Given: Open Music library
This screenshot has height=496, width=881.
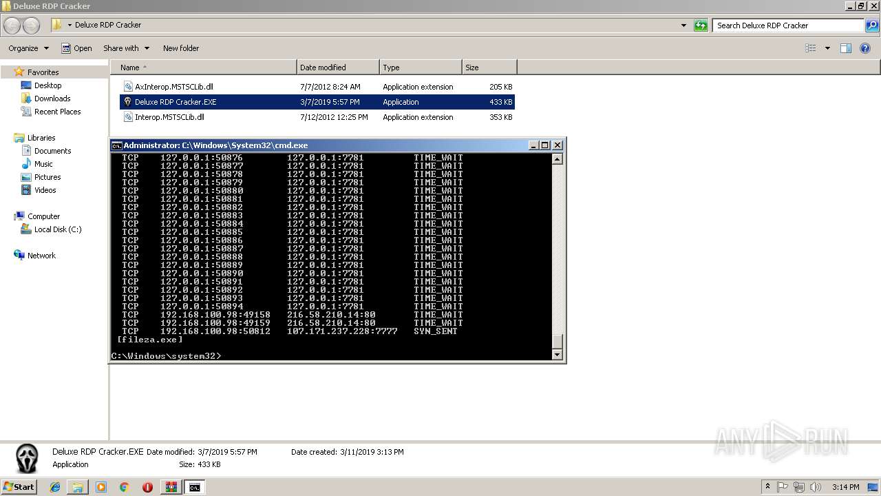Looking at the screenshot, I should tap(43, 164).
